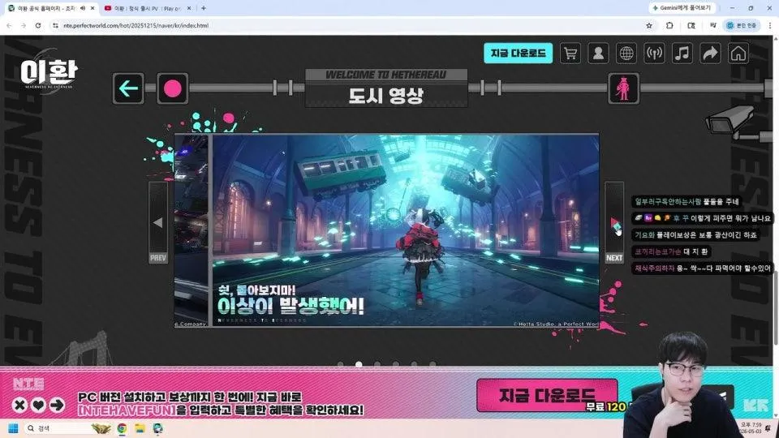Click the address bar URL

(x=136, y=25)
